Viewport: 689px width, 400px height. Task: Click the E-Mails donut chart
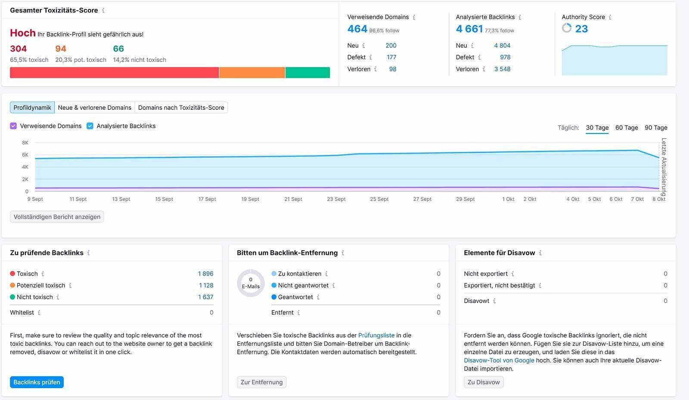251,283
